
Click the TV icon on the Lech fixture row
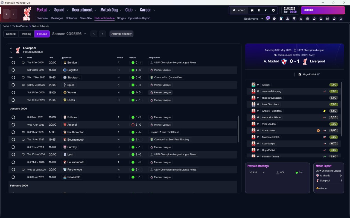(23, 155)
